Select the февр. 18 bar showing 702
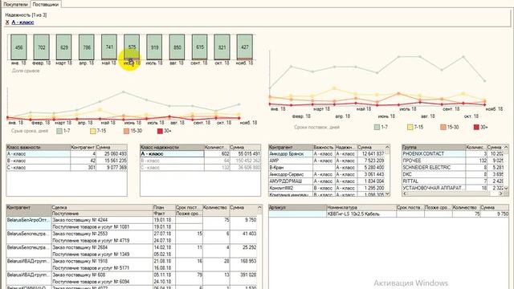 coord(41,47)
